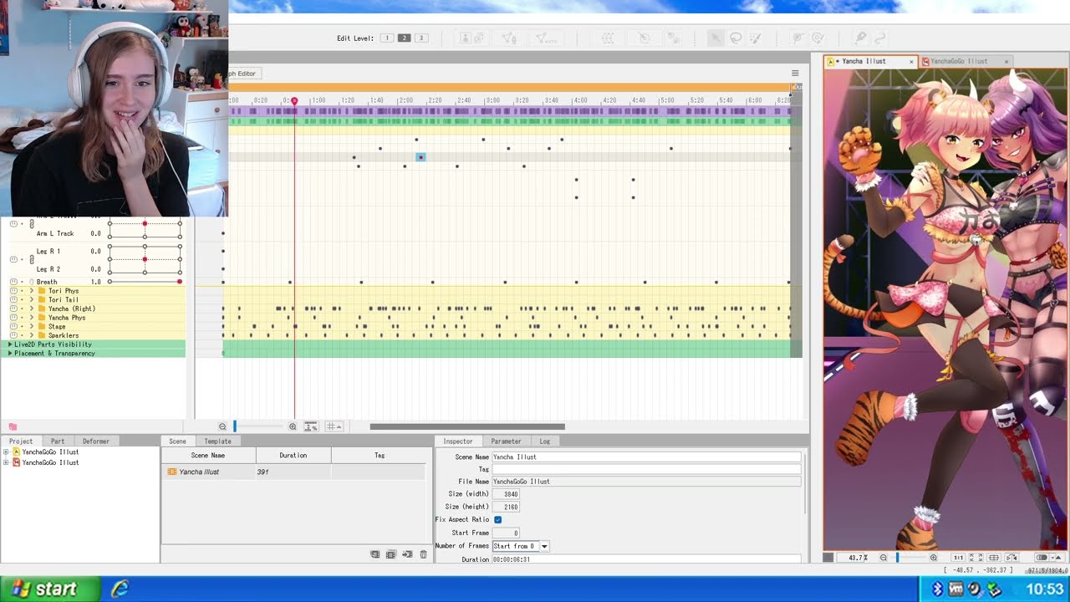Select Edit Level 2

coord(404,38)
